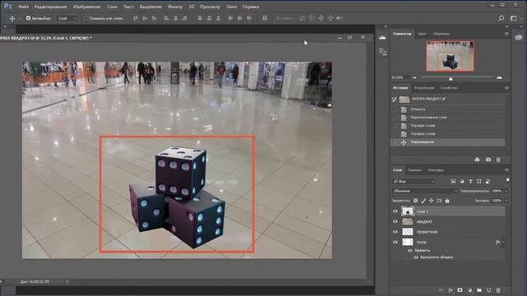Image resolution: width=527 pixels, height=296 pixels.
Task: Open the Файл menu
Action: [x=23, y=7]
